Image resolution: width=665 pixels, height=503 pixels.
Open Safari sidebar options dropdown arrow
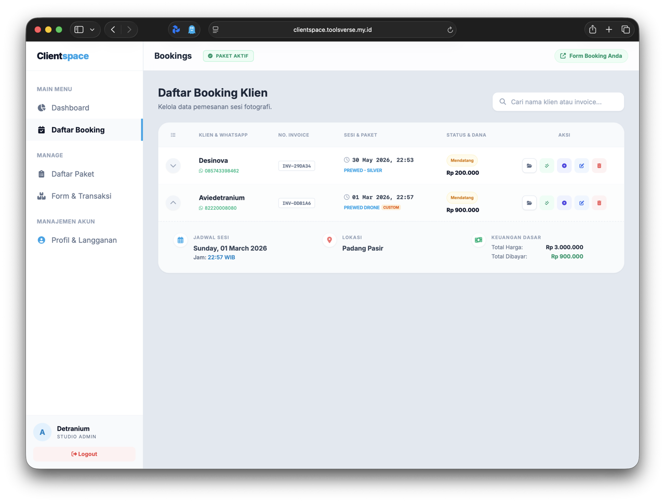point(92,30)
